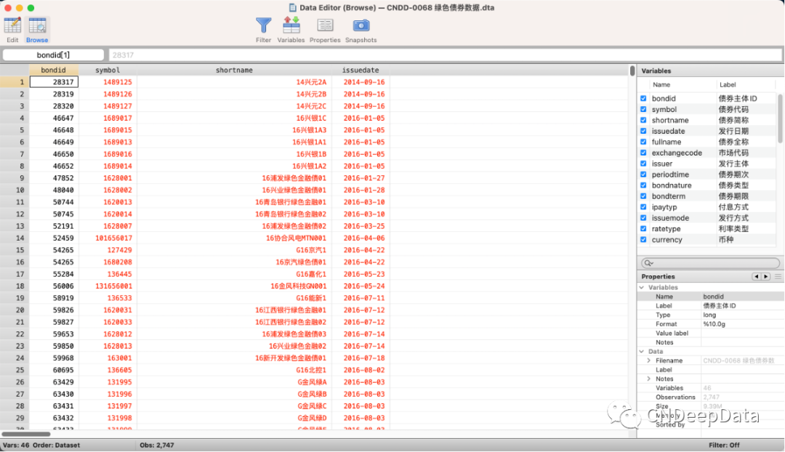Image resolution: width=785 pixels, height=452 pixels.
Task: Go to next variable arrow in Properties
Action: click(765, 276)
